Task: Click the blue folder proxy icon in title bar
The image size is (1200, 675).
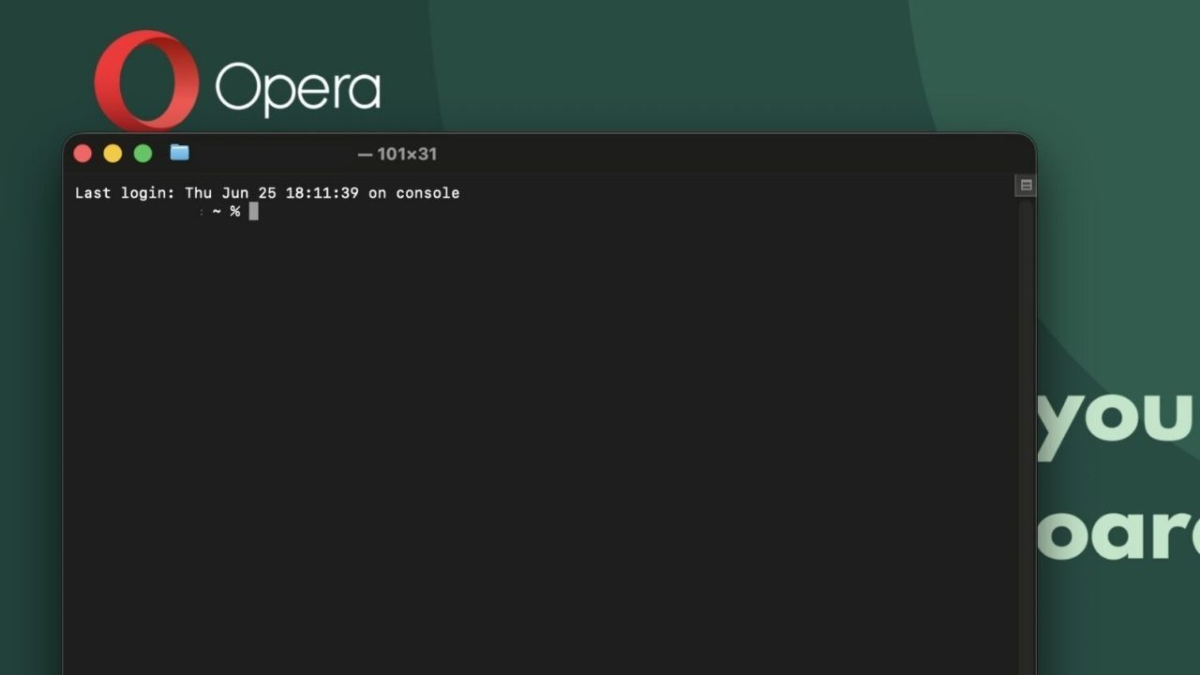Action: pyautogui.click(x=180, y=153)
